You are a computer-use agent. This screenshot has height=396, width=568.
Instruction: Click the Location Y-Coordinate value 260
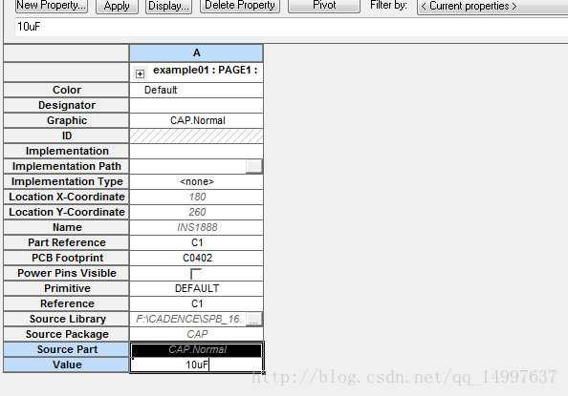[x=196, y=212]
